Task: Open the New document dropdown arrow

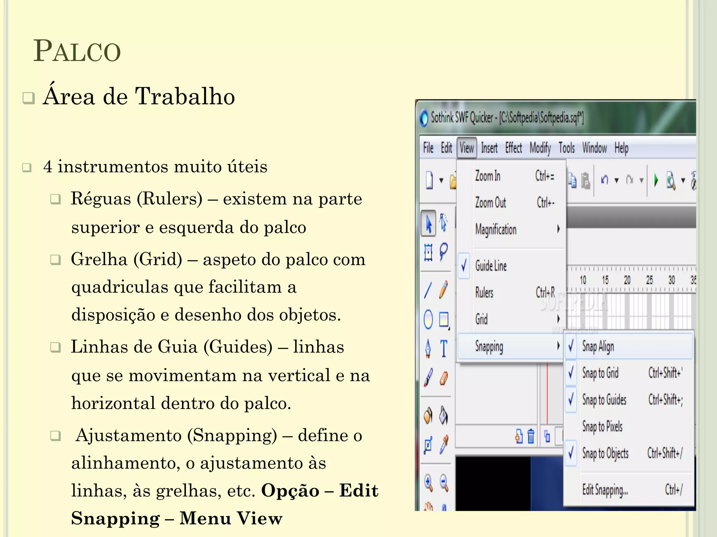Action: point(441,180)
